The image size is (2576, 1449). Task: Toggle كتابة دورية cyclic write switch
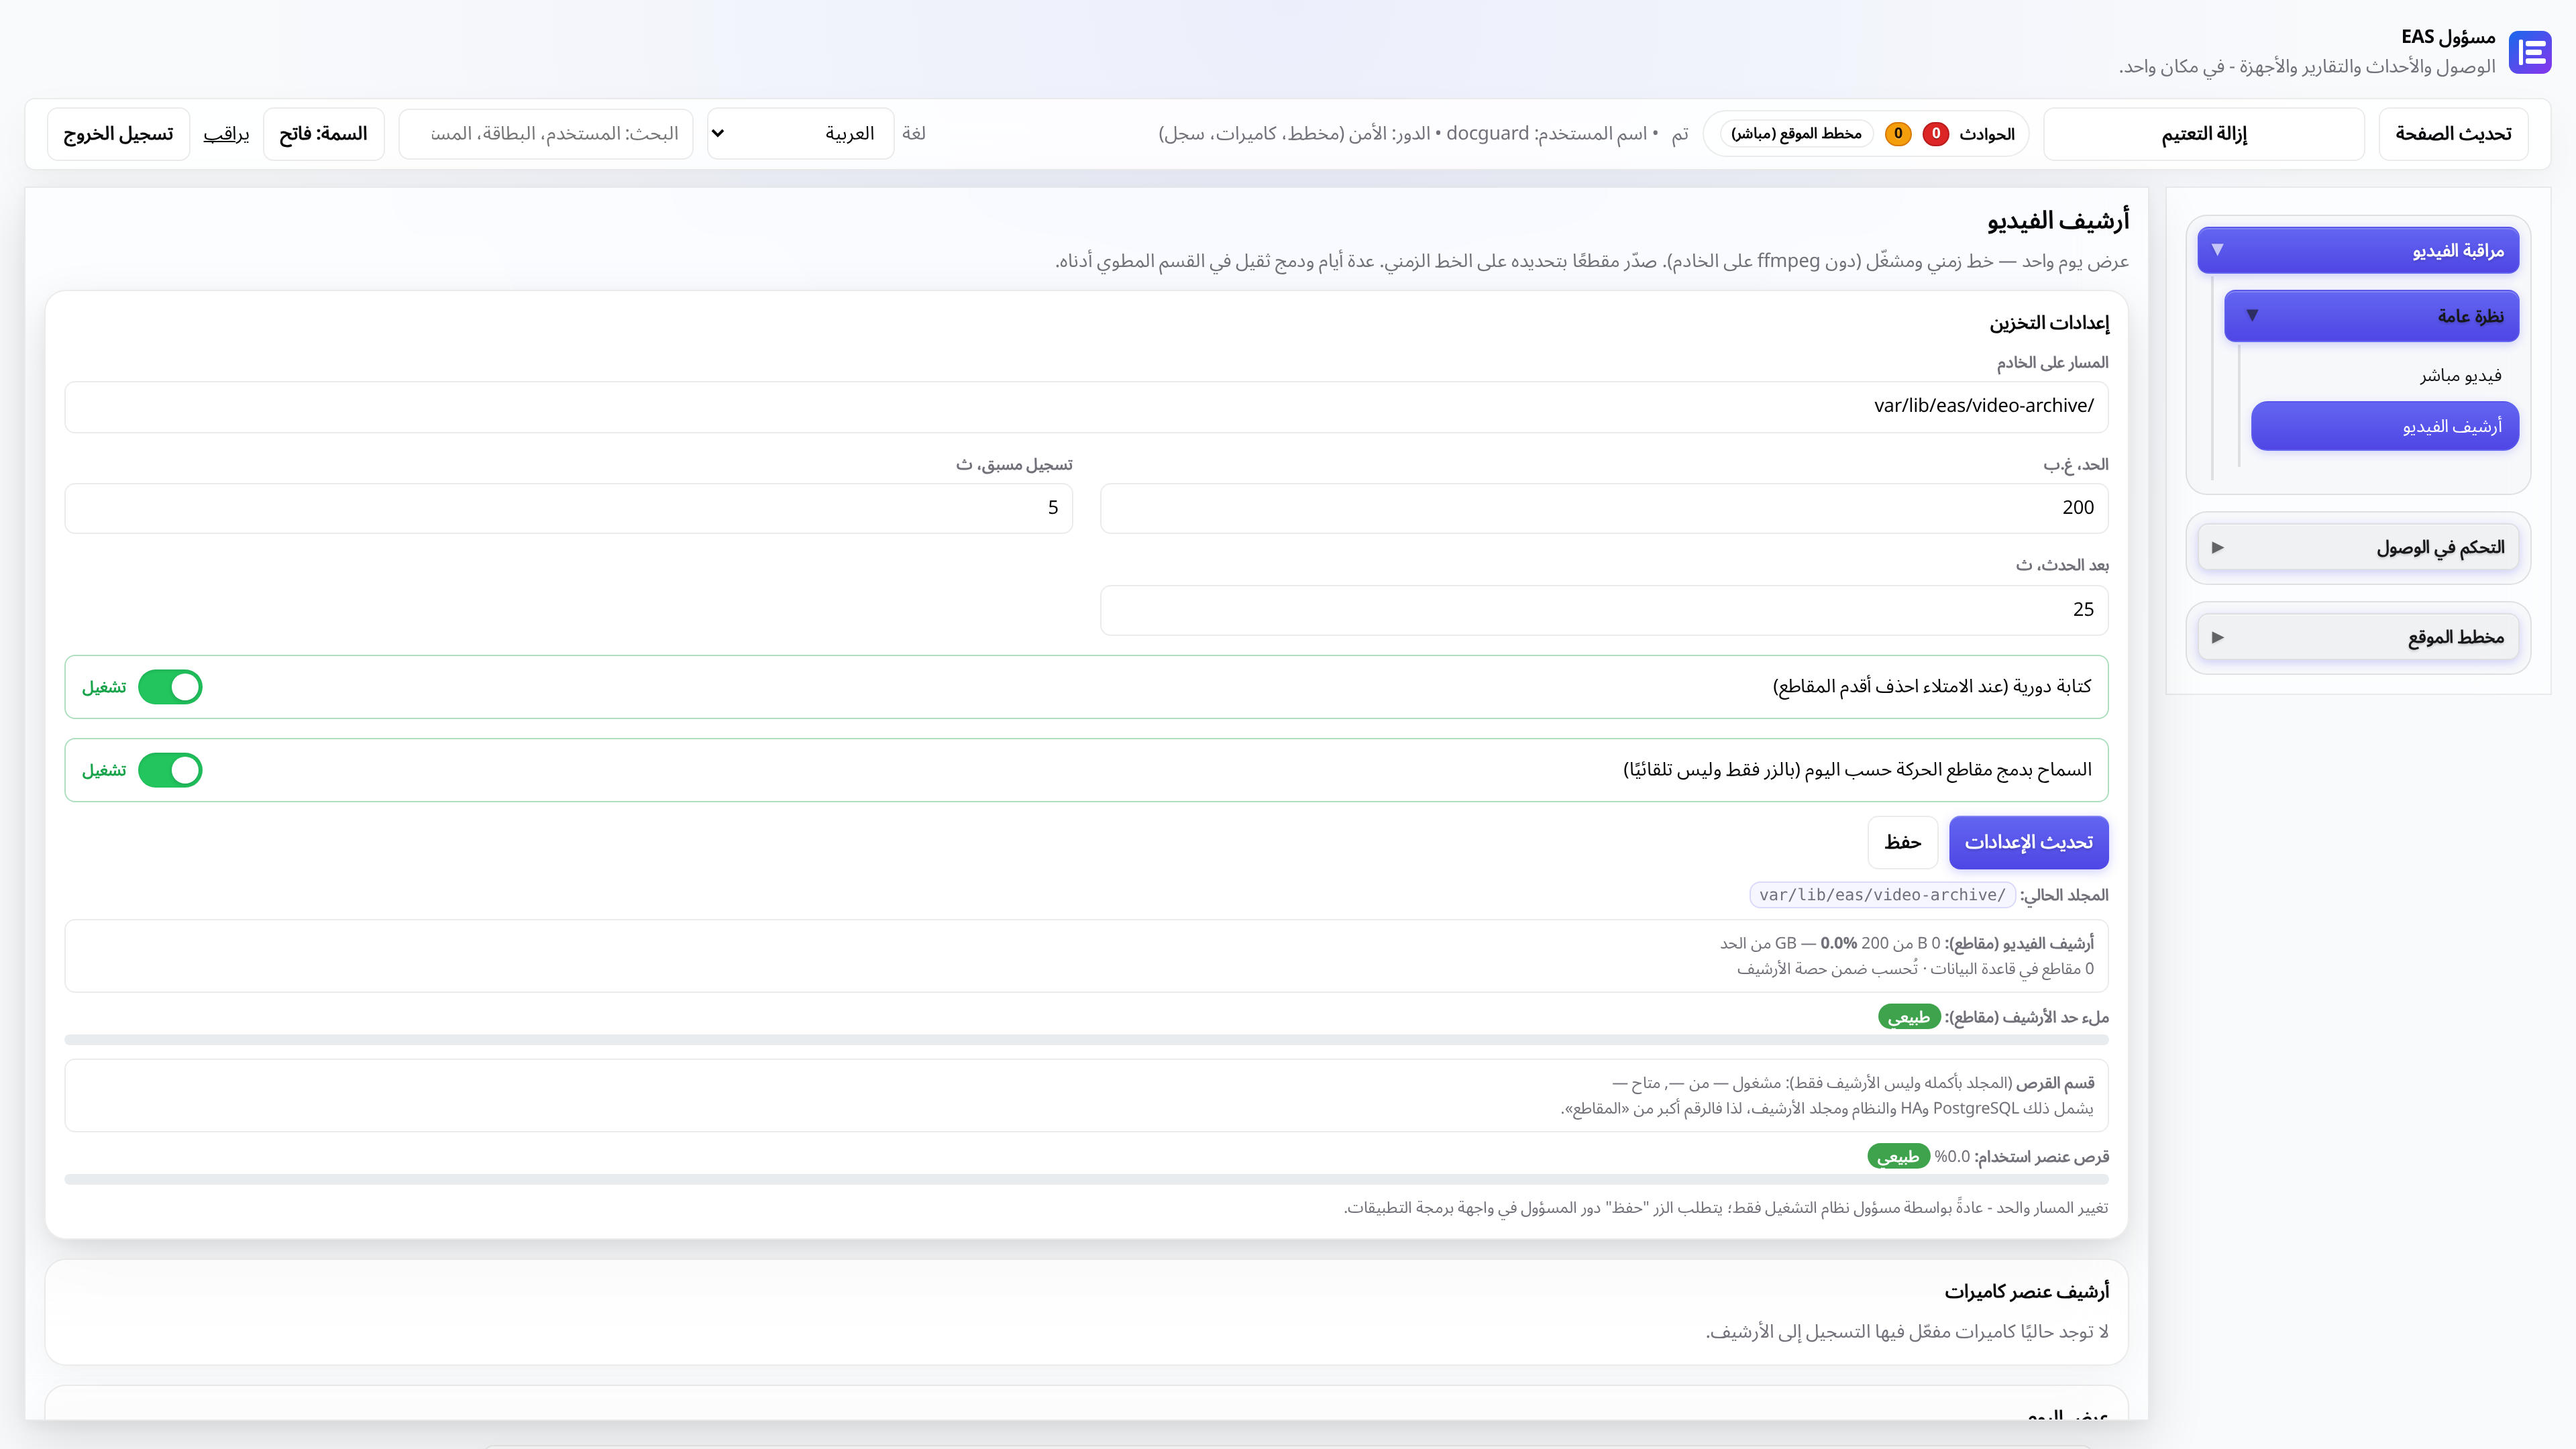(x=170, y=687)
